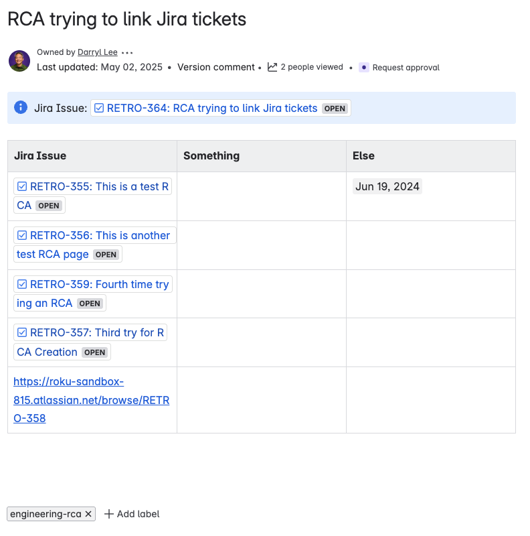
Task: Click the info icon on the Jira Issue banner
Action: coord(19,107)
